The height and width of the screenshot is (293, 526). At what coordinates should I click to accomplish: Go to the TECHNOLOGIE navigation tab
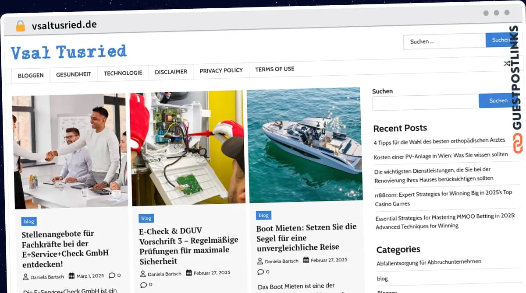point(123,73)
